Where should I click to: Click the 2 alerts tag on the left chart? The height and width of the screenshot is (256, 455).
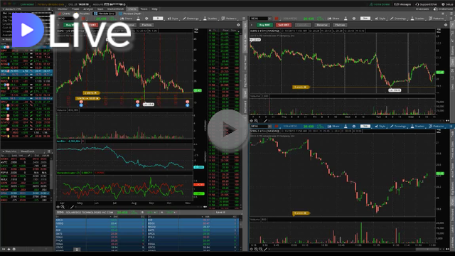pos(91,93)
